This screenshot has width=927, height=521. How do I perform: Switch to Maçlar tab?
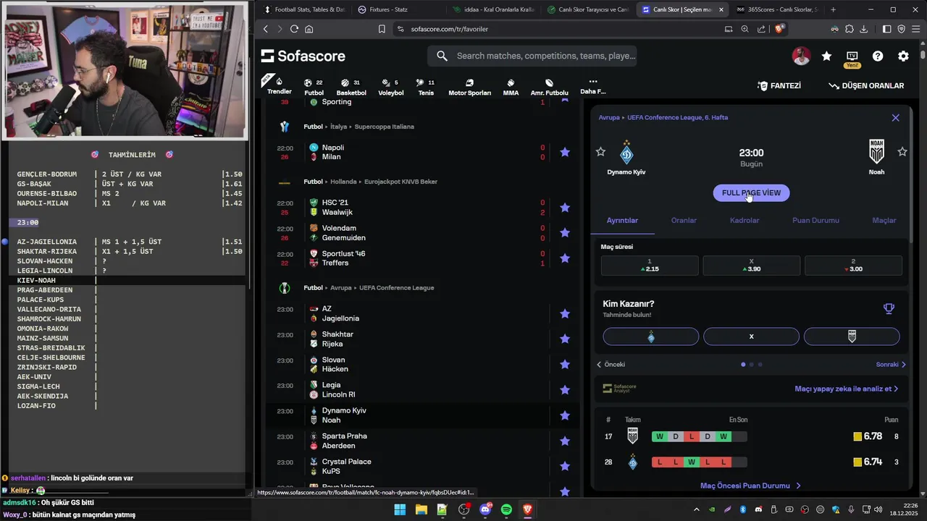tap(884, 221)
